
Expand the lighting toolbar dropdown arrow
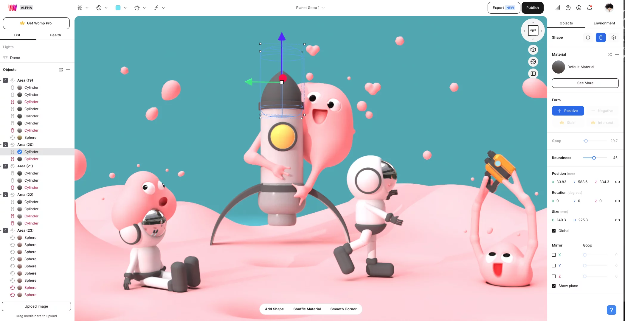click(x=144, y=8)
